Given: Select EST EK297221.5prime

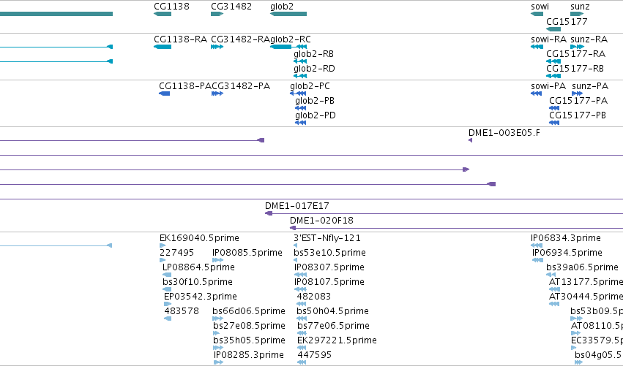Looking at the screenshot, I should 302,348.
